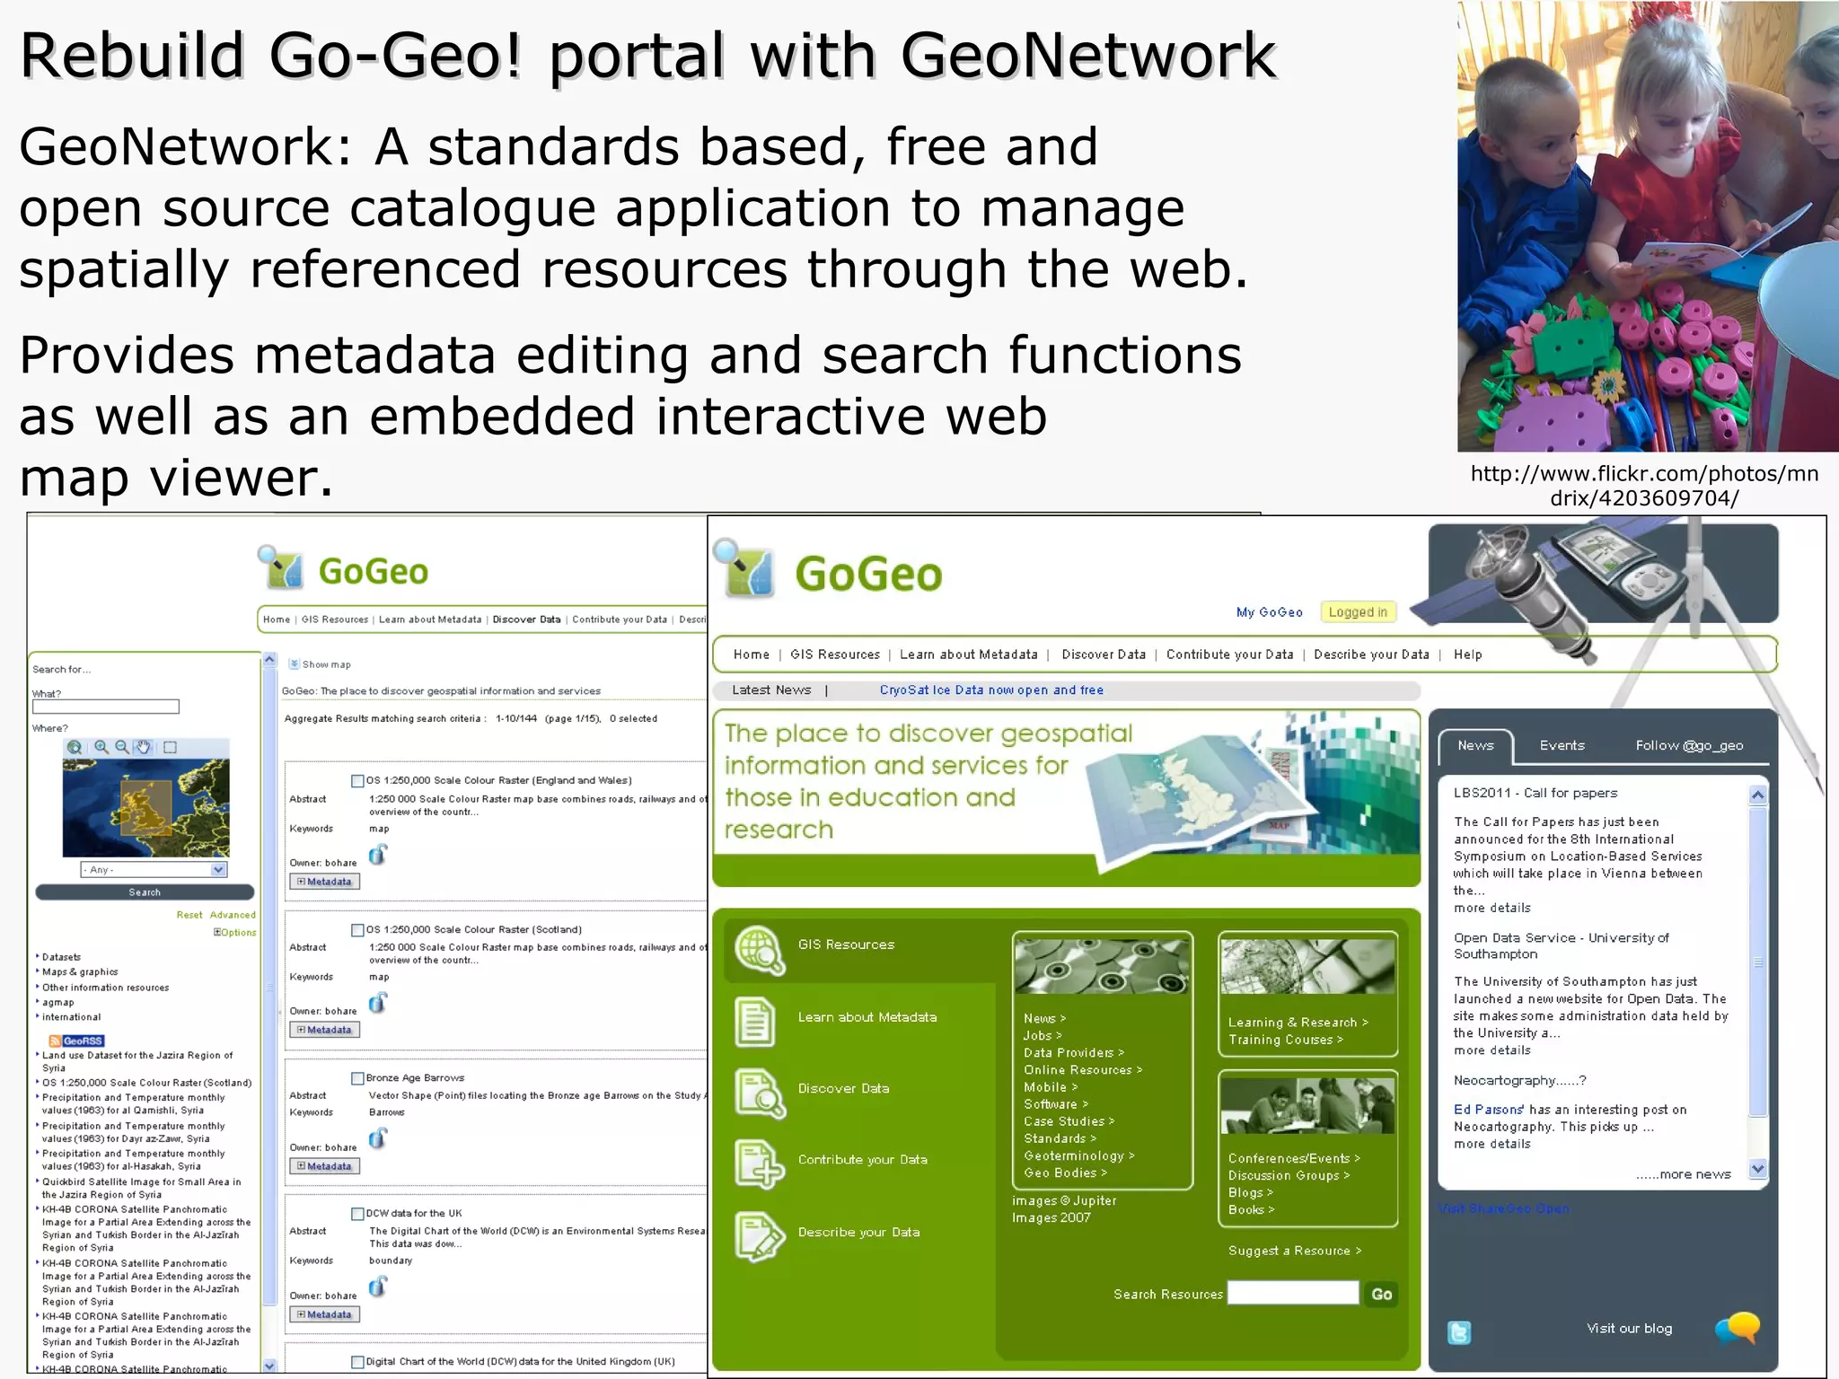Click the lock icon under DCW data result
Image resolution: width=1839 pixels, height=1379 pixels.
click(x=378, y=1287)
